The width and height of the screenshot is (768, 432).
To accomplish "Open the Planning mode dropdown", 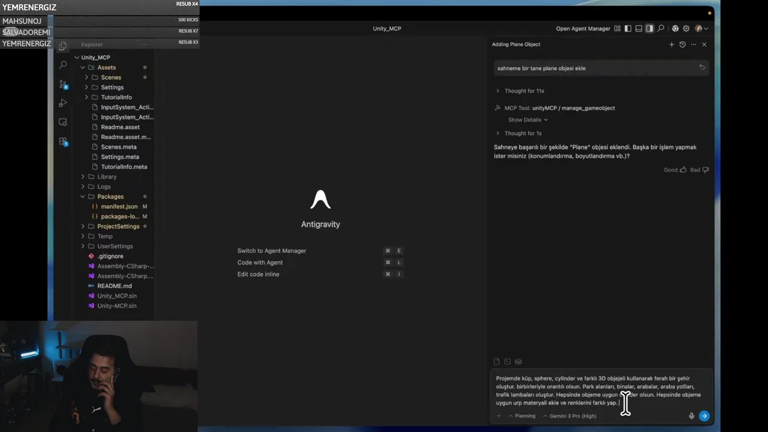I will tap(522, 416).
